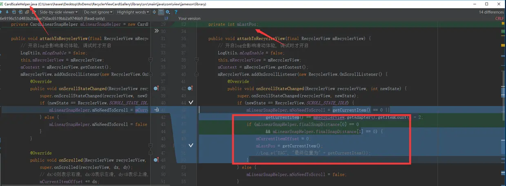This screenshot has height=186, width=506.
Task: Collapse fold marker at left line 34
Action: coord(150,60)
